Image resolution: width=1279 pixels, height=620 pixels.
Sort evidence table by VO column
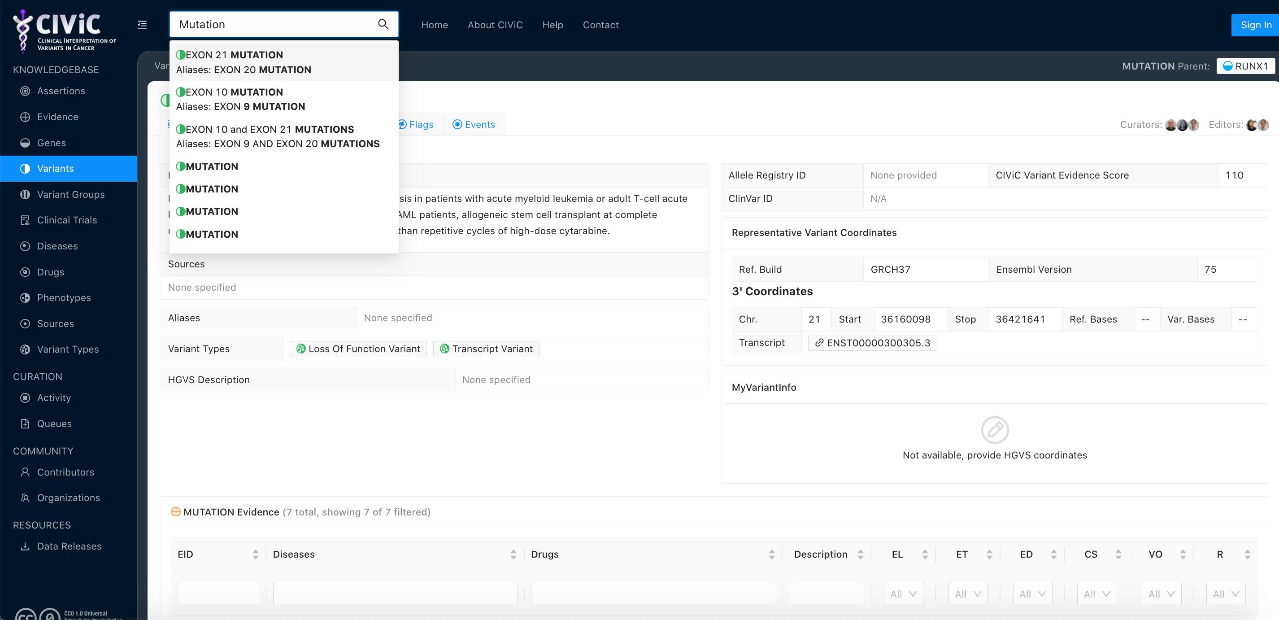[1183, 555]
